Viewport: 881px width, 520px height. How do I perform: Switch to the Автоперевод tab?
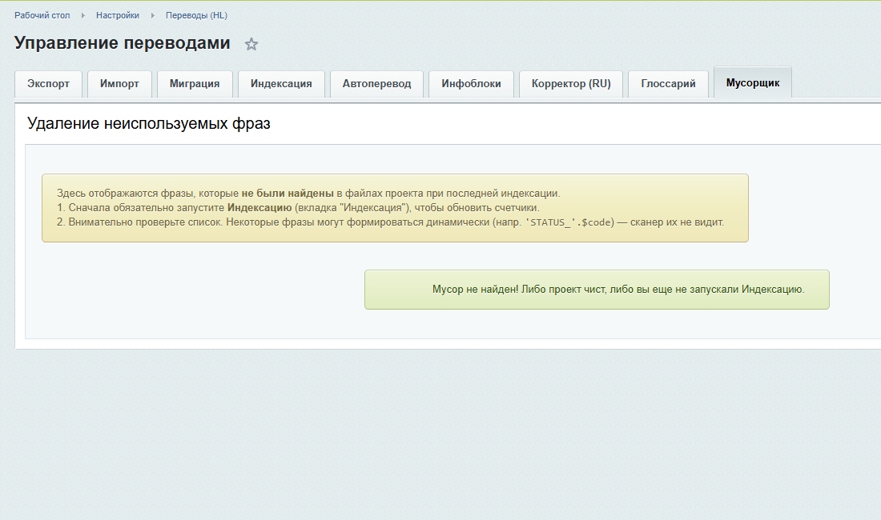[376, 84]
